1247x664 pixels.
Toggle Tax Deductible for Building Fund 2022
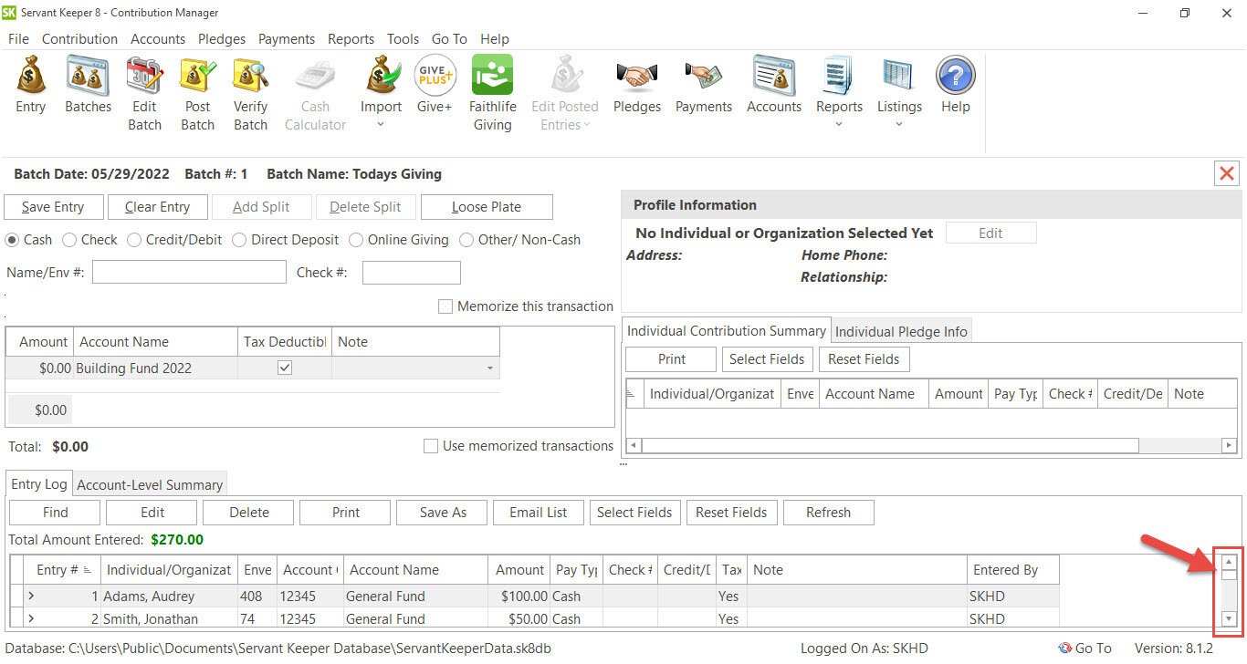point(284,366)
